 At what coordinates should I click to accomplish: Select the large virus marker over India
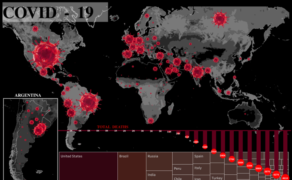pyautogui.click(x=198, y=72)
